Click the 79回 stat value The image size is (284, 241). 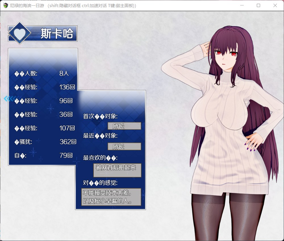pyautogui.click(x=66, y=155)
